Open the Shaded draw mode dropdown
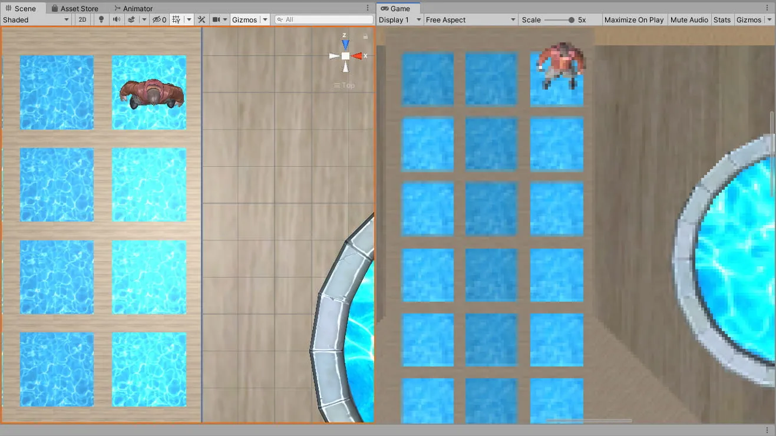Image resolution: width=776 pixels, height=436 pixels. coord(36,19)
